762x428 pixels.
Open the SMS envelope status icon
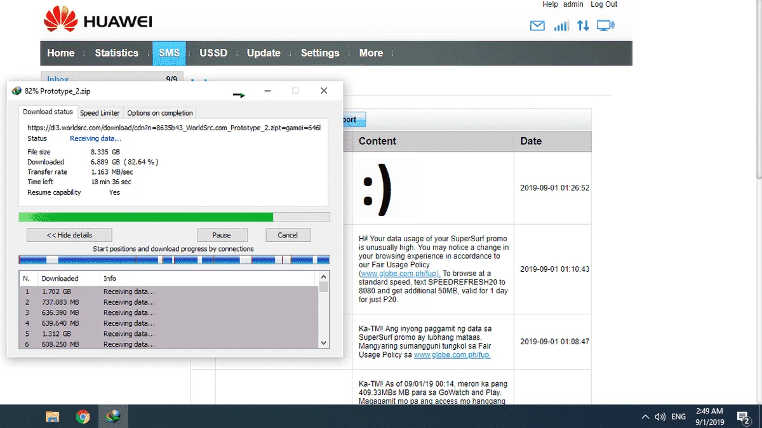537,26
